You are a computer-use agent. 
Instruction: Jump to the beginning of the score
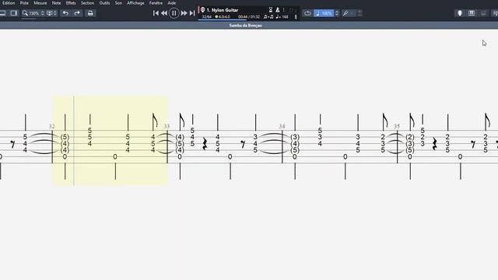(x=156, y=13)
